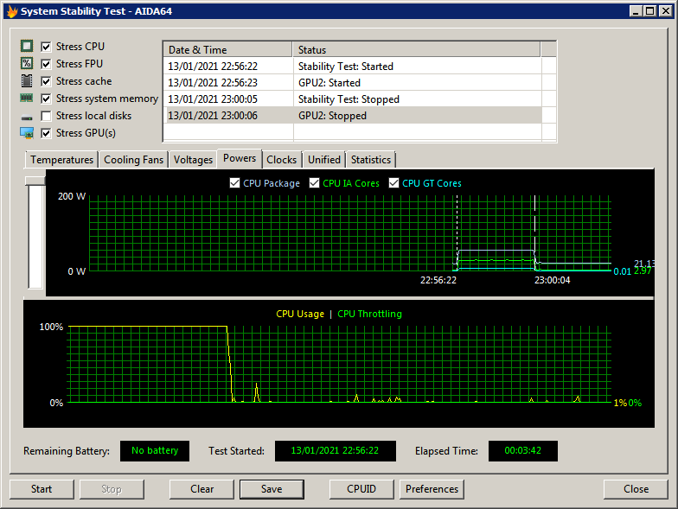
Task: Select the 'GPU2: Started' log entry
Action: pyautogui.click(x=353, y=83)
